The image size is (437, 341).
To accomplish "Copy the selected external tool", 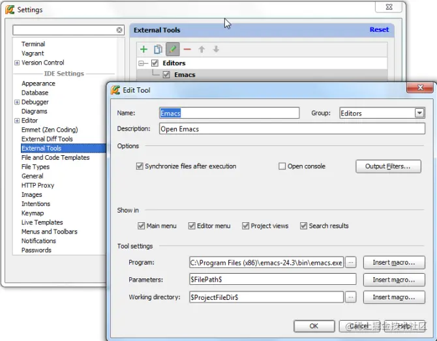I will click(x=158, y=50).
